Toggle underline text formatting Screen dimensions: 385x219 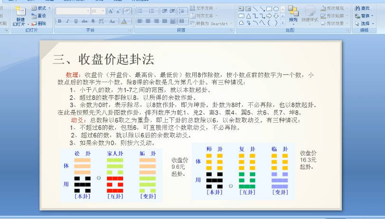[75, 21]
